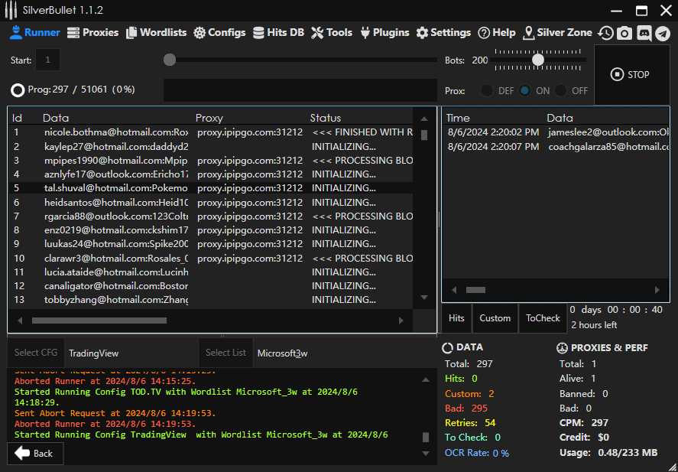Go to Silver Zone with pin icon

pyautogui.click(x=557, y=33)
